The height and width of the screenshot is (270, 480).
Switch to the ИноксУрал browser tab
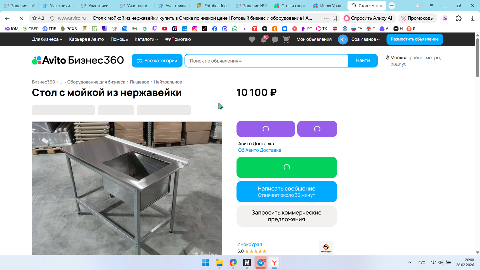[328, 6]
